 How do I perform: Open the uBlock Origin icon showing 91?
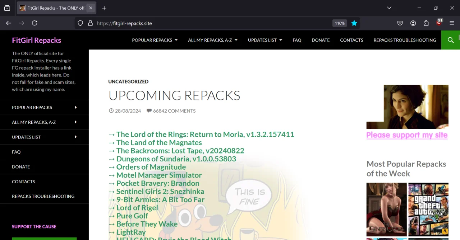(x=439, y=22)
